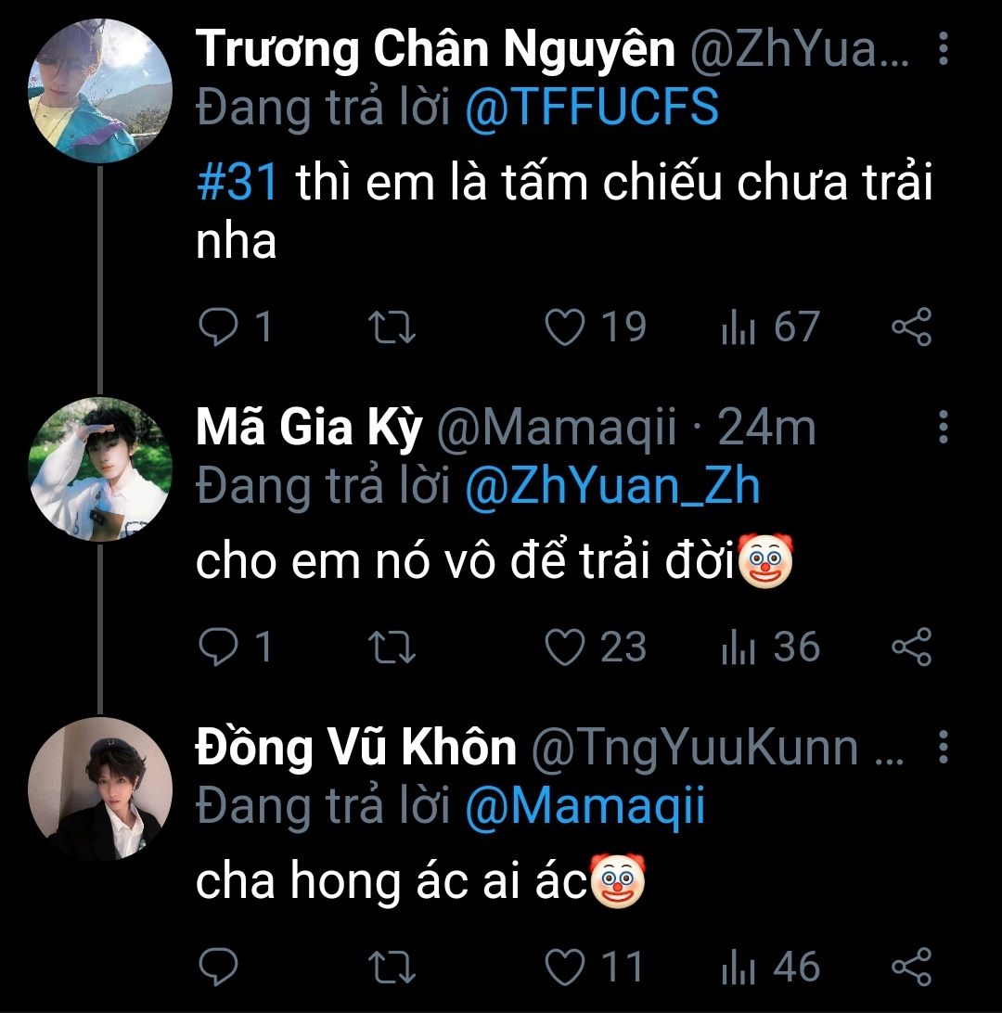Like Trương Chân Nguyên's tweet
1002x1013 pixels.
click(x=563, y=327)
